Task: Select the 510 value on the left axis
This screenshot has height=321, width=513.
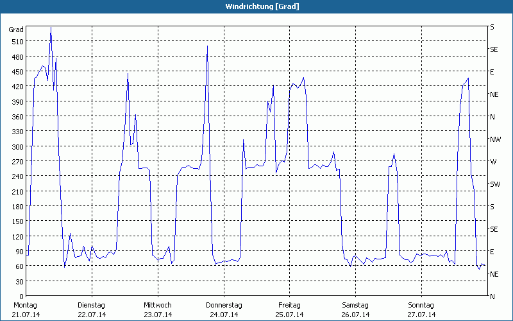Action: (17, 42)
